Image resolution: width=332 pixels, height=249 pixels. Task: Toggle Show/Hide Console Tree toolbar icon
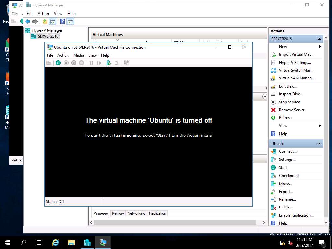[x=53, y=21]
